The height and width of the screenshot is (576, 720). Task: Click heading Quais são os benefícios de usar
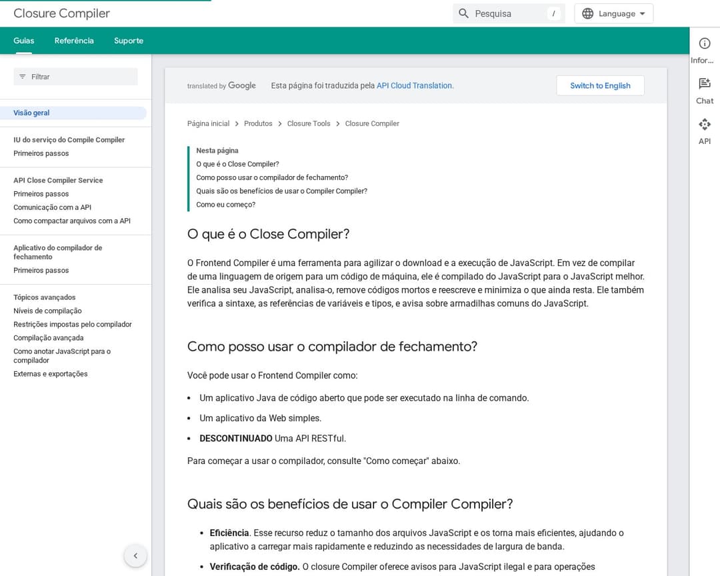click(x=350, y=504)
